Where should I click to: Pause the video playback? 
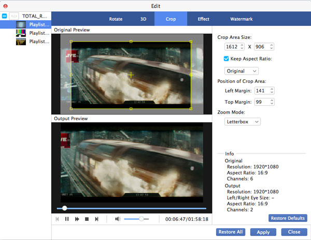[67, 219]
